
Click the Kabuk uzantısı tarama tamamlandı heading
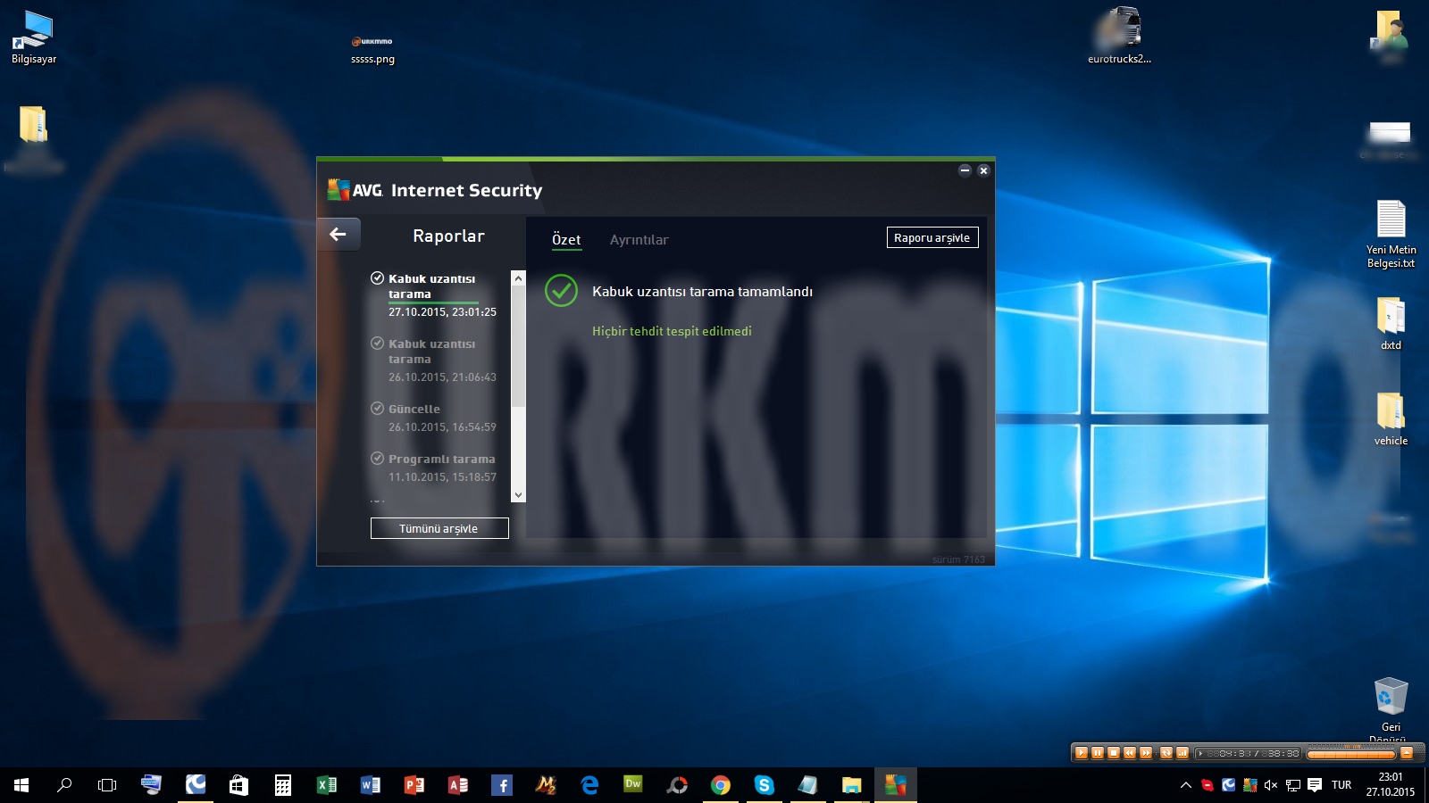click(702, 292)
